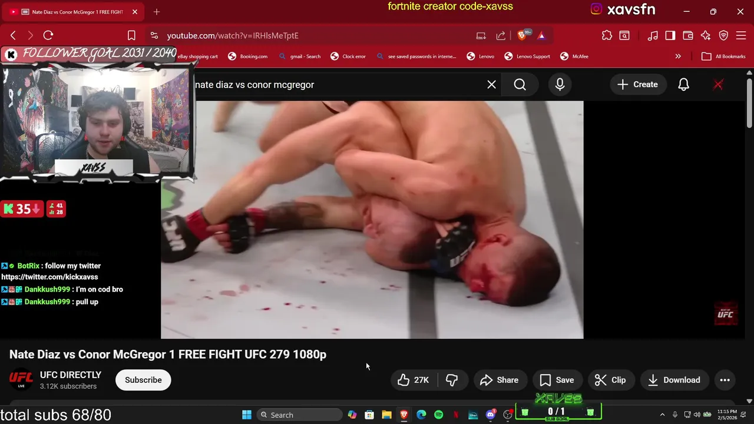Select the Nate Diaz vs Conor McGregor tab
This screenshot has height=424, width=754.
pyautogui.click(x=74, y=12)
